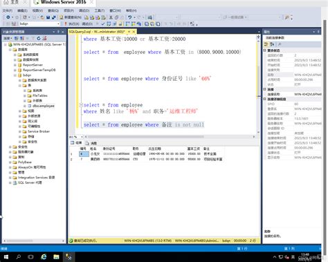
Task: Refresh the Object Explorer tree
Action: [39, 38]
